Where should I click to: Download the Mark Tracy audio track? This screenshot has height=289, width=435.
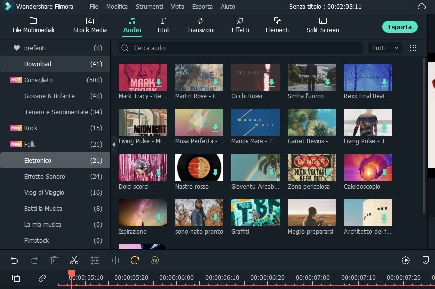tap(159, 82)
